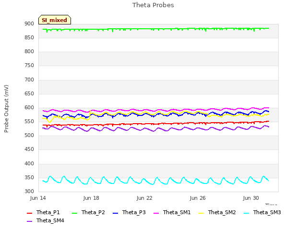Click the SI_mixed annotation label
This screenshot has width=307, height=230.
[55, 20]
